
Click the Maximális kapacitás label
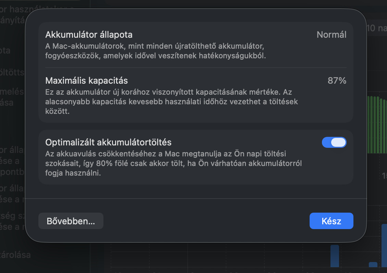click(x=86, y=81)
